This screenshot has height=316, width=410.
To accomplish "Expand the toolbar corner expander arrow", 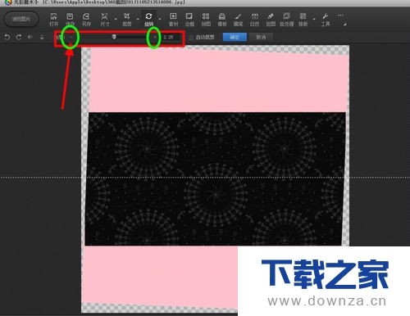I will (x=345, y=25).
